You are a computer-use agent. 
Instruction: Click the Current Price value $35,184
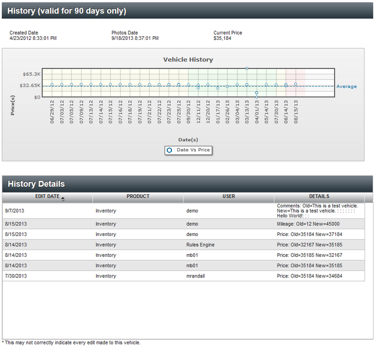click(x=222, y=38)
